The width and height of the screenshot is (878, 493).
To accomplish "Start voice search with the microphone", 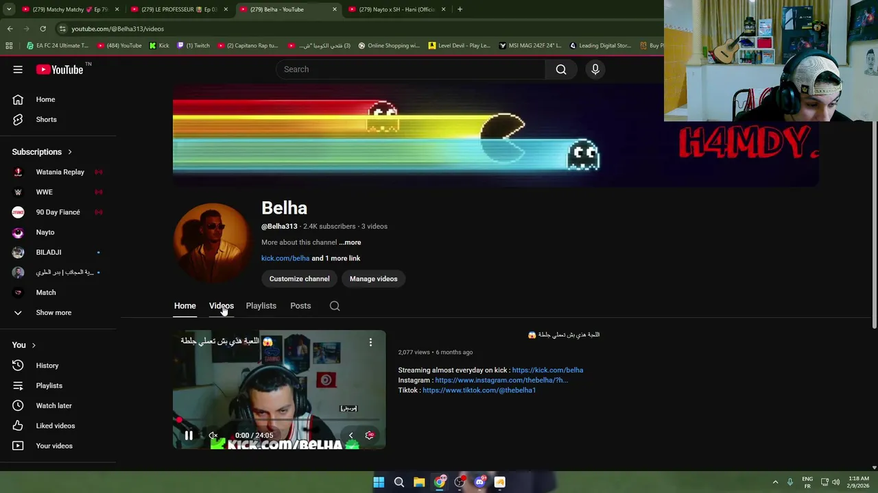I will pos(595,69).
